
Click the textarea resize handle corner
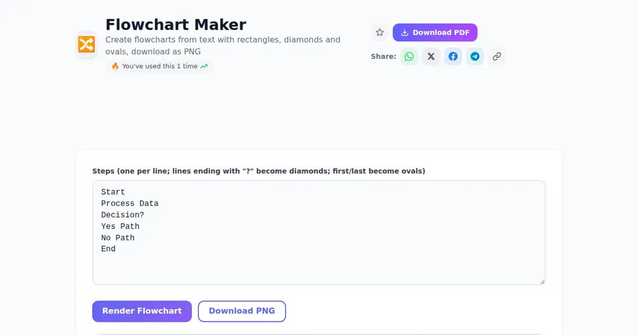tap(542, 281)
